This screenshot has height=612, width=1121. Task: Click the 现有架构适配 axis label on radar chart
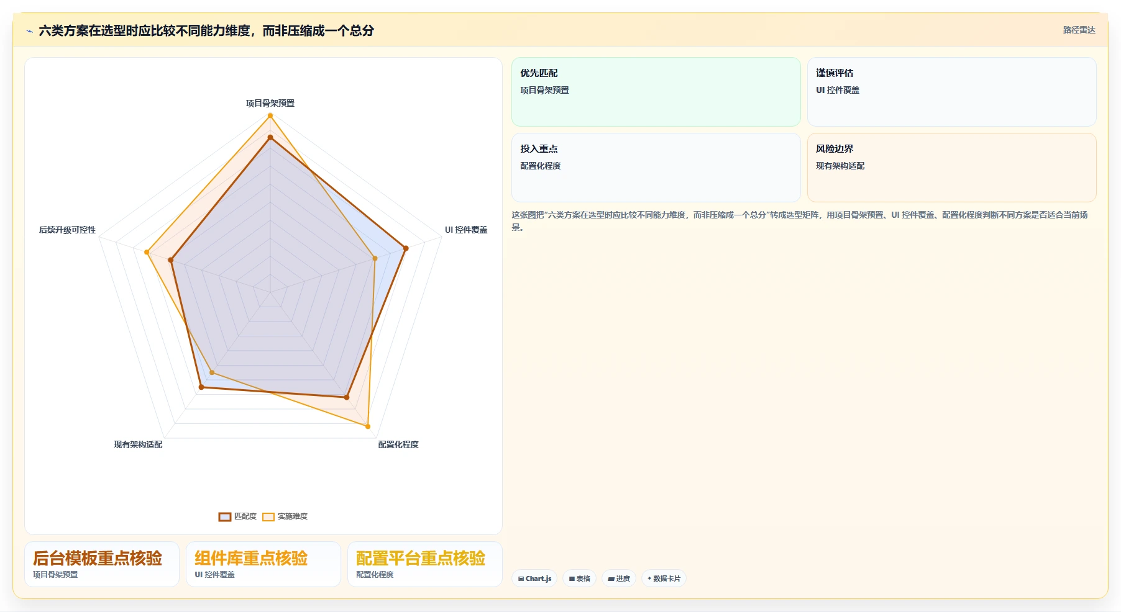click(138, 444)
